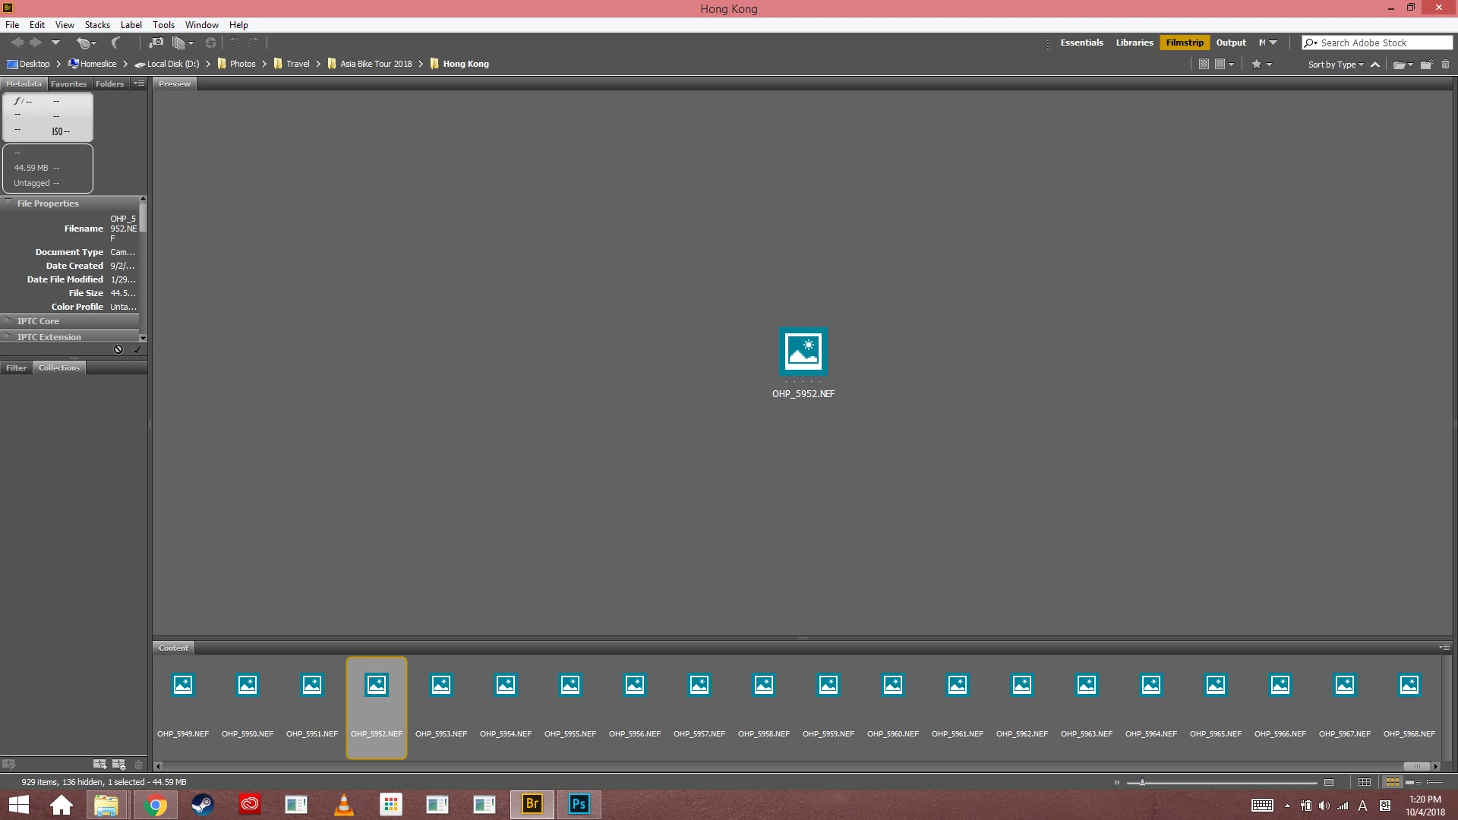Switch to view content as list

click(x=1434, y=782)
